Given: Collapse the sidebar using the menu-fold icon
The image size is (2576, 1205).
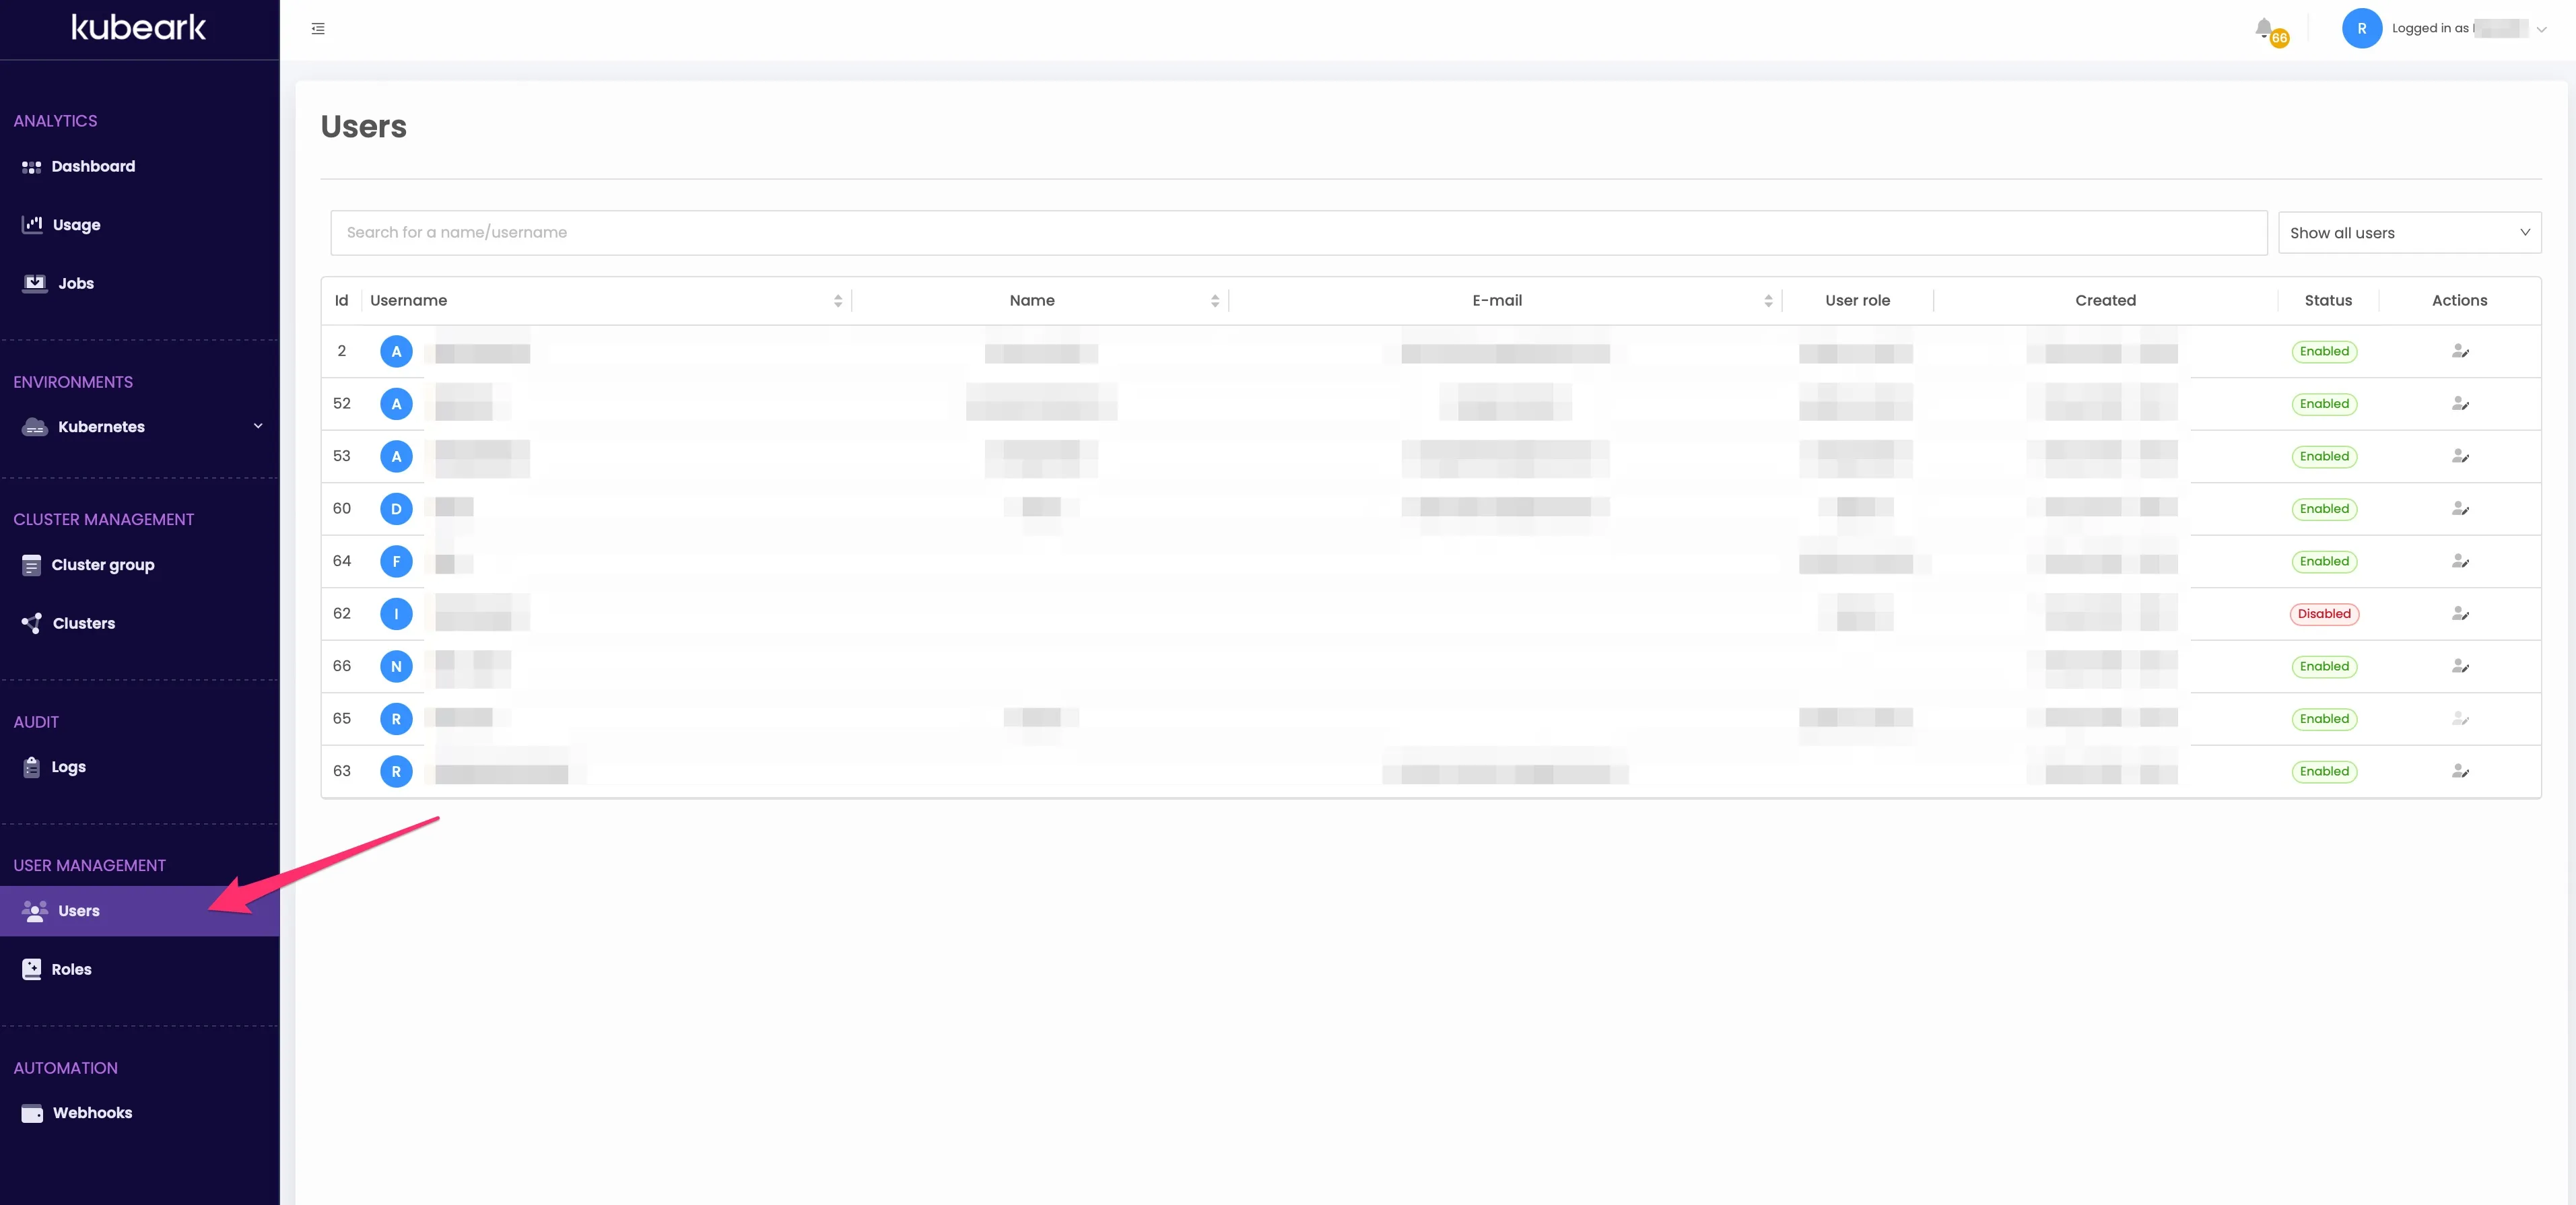Looking at the screenshot, I should click(x=318, y=29).
